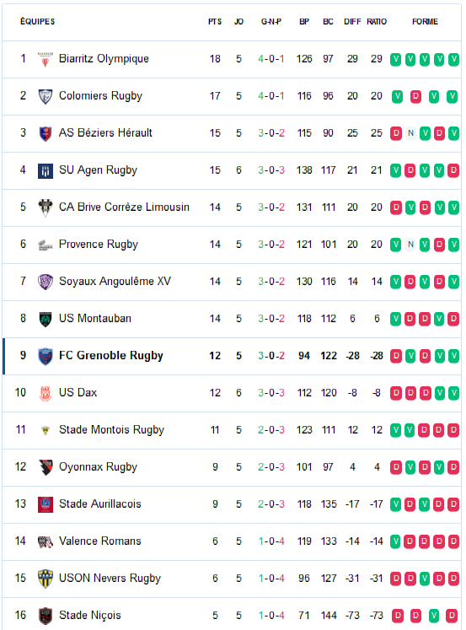Click the USON Nevers Rugby crest
Image resolution: width=466 pixels, height=630 pixels.
(x=46, y=579)
